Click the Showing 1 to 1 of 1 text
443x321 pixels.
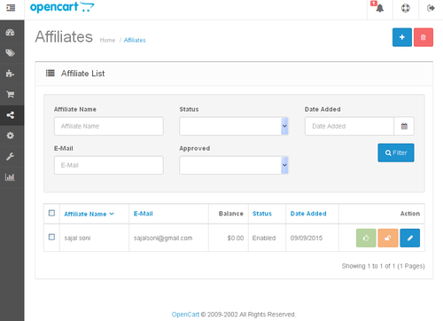coord(383,266)
